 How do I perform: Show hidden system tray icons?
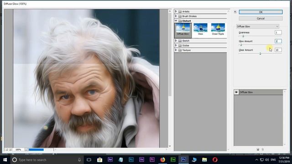pyautogui.click(x=256, y=160)
